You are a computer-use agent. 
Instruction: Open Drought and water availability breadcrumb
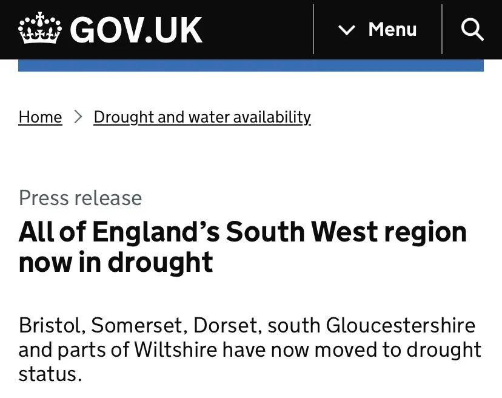point(202,117)
